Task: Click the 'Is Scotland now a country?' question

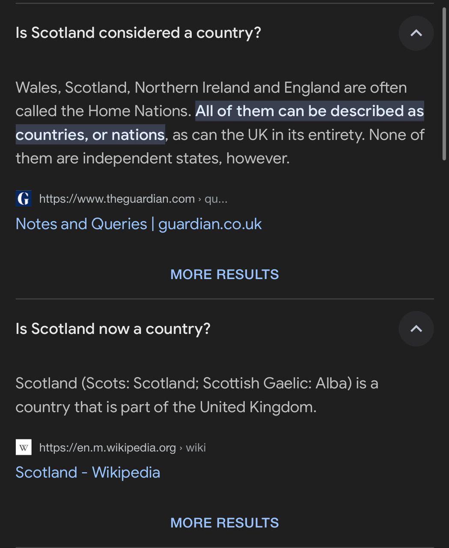Action: coord(113,329)
